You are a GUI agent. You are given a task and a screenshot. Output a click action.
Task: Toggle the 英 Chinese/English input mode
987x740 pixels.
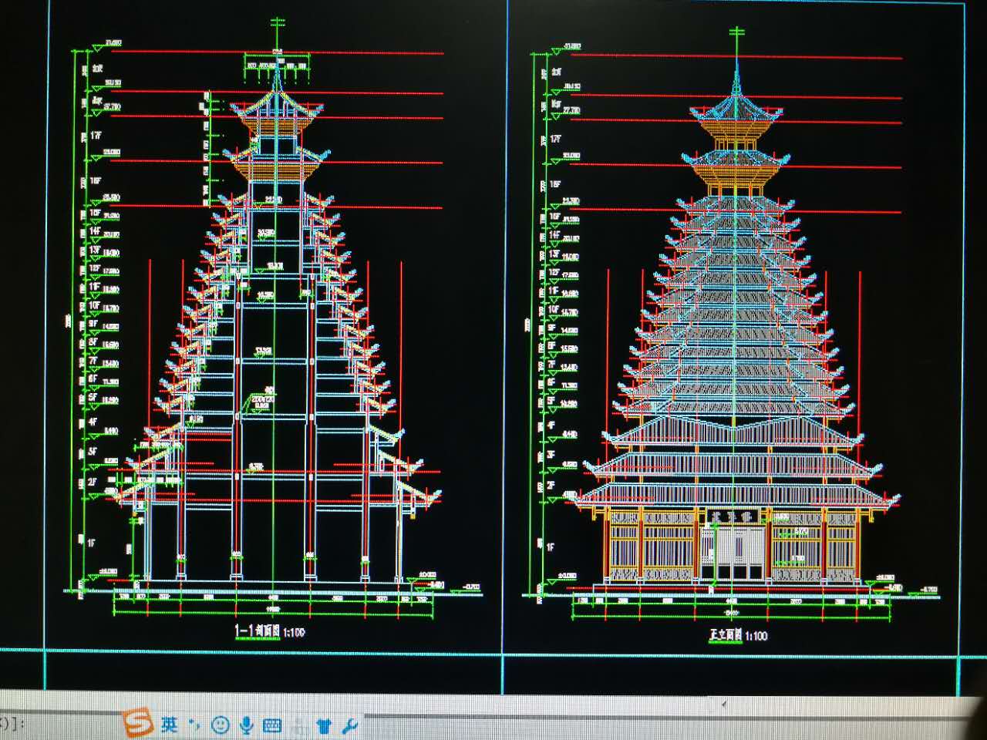coord(170,724)
